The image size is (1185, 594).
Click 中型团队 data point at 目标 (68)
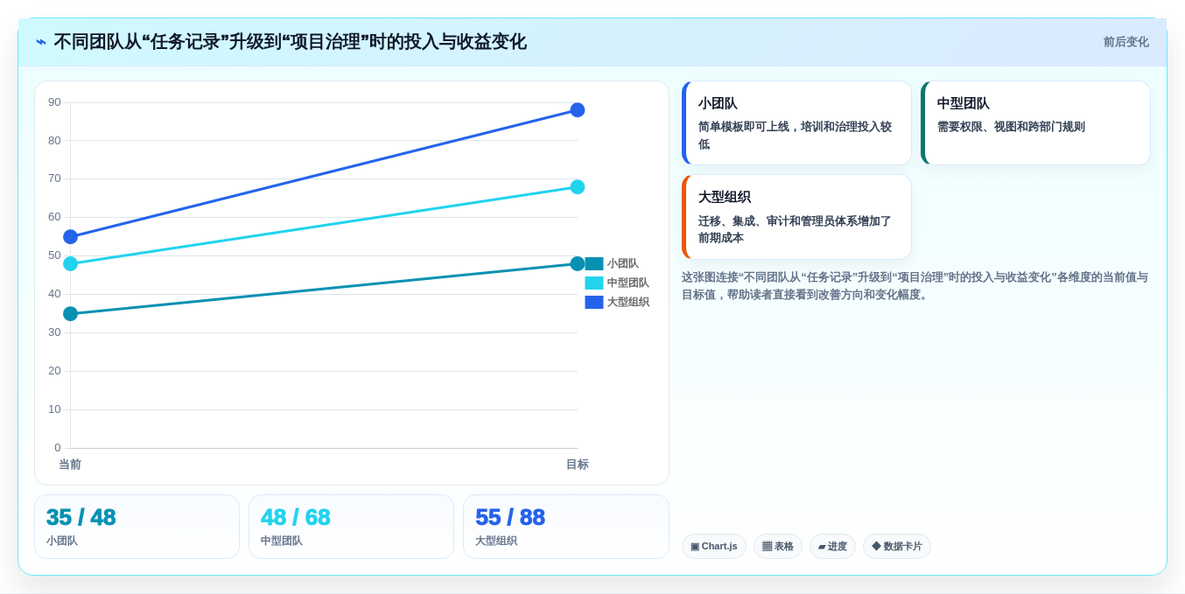coord(578,187)
